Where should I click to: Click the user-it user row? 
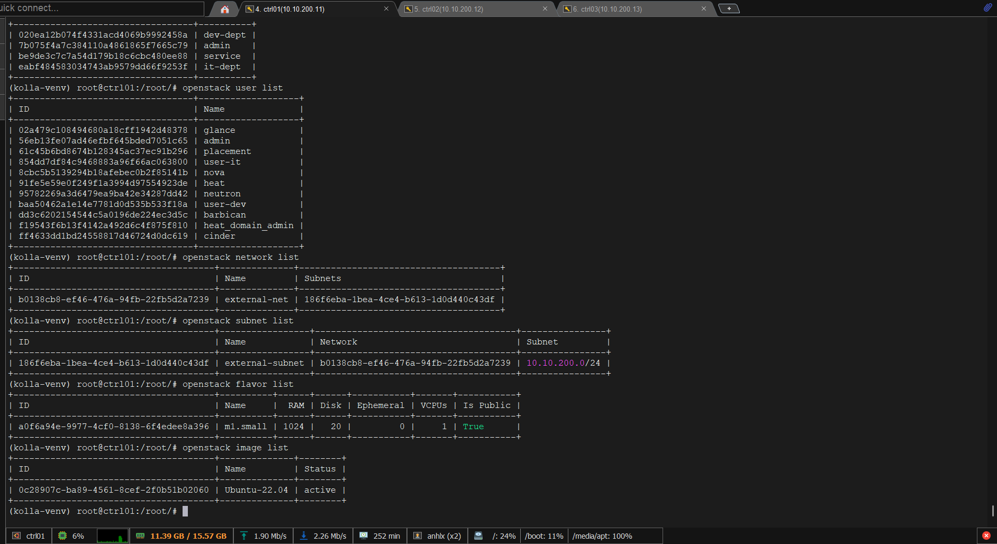(x=156, y=162)
